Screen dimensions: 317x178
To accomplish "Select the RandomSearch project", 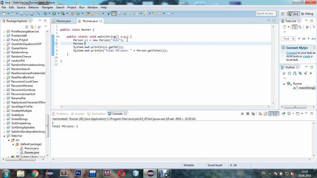I will pos(20,69).
